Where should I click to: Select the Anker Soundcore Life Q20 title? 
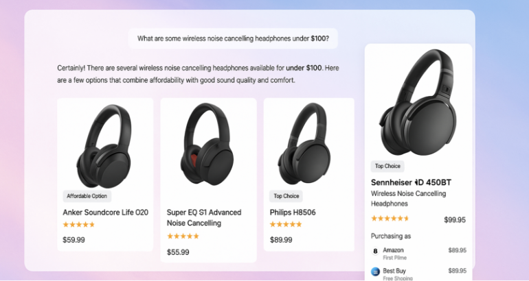(x=106, y=212)
